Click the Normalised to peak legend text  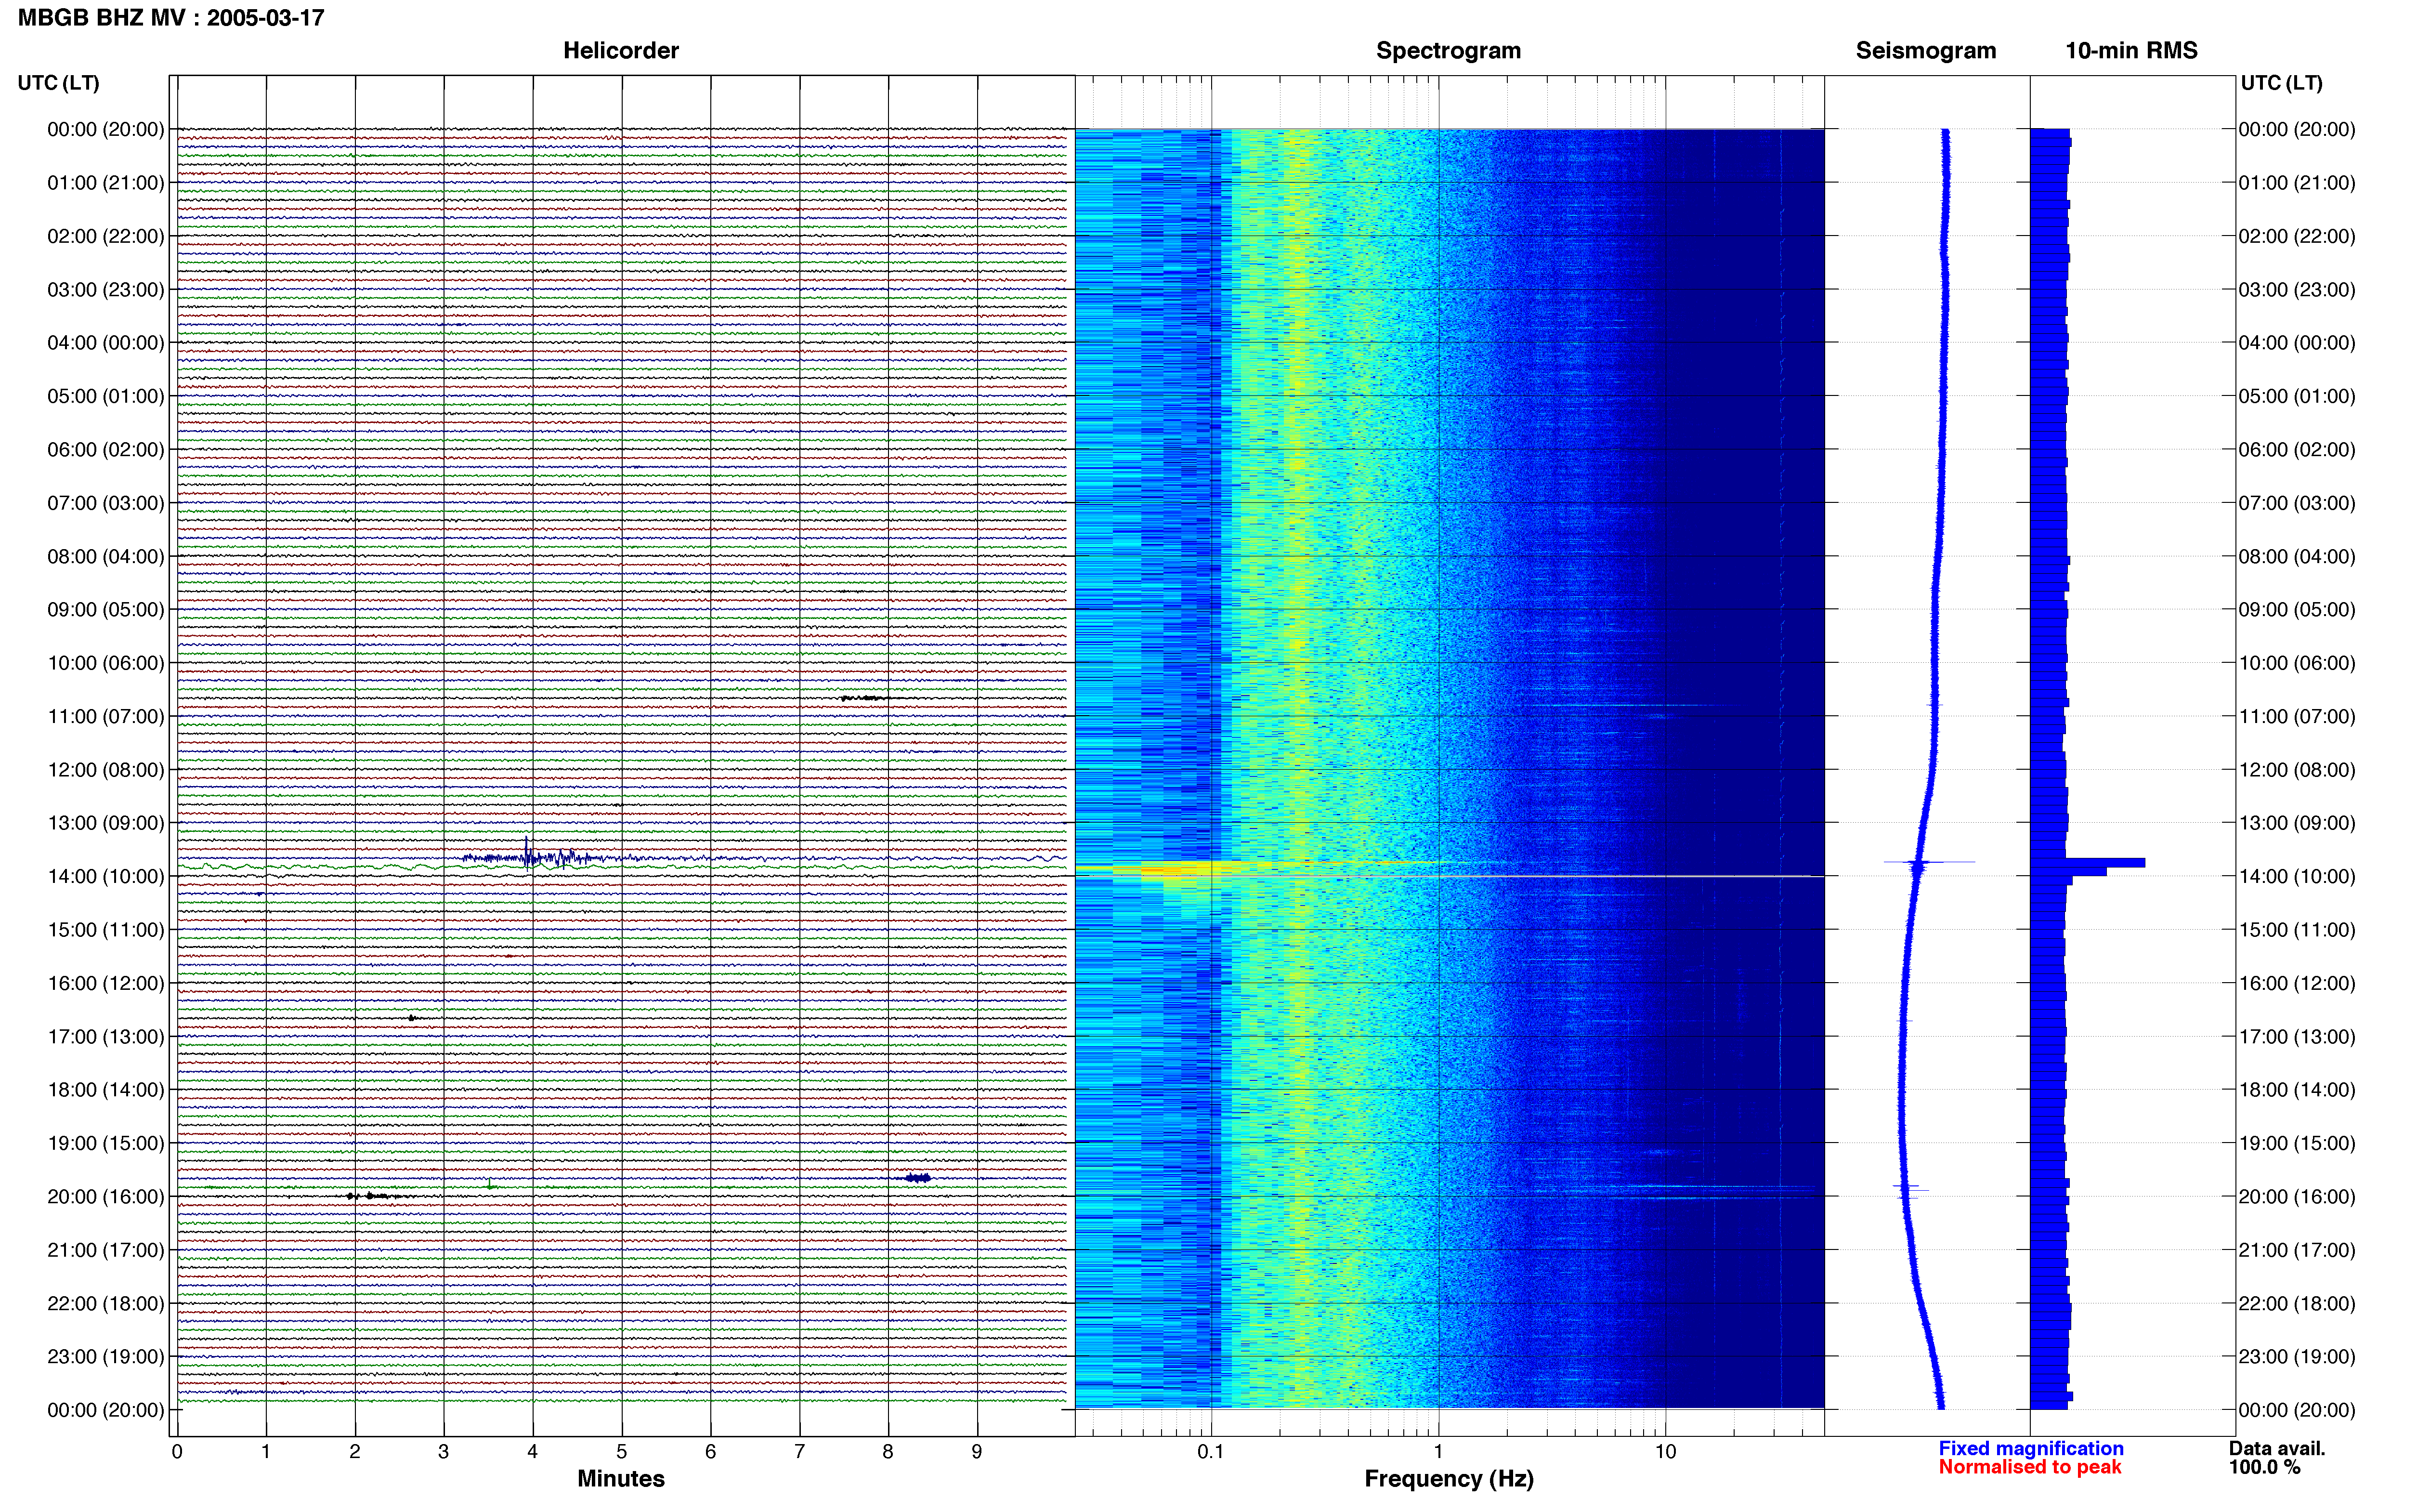pos(2029,1467)
